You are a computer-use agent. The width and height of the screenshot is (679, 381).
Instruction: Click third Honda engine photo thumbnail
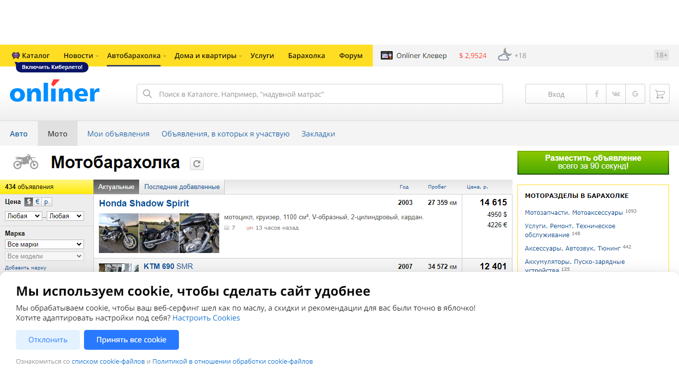tap(199, 233)
